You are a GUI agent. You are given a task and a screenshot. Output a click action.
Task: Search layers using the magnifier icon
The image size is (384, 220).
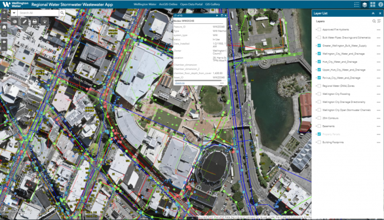tap(374, 21)
